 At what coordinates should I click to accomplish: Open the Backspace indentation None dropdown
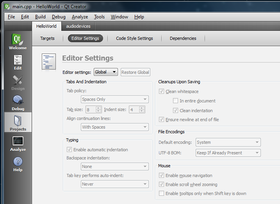tap(115, 166)
